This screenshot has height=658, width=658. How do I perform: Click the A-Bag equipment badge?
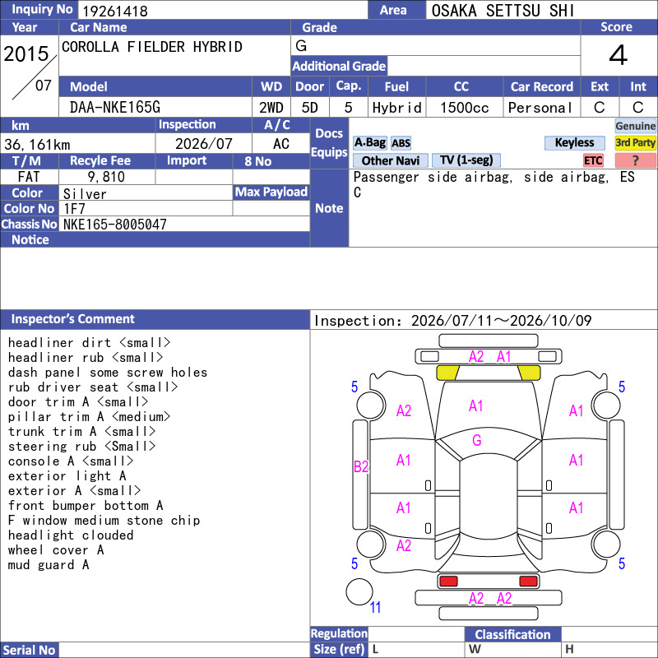[x=369, y=142]
